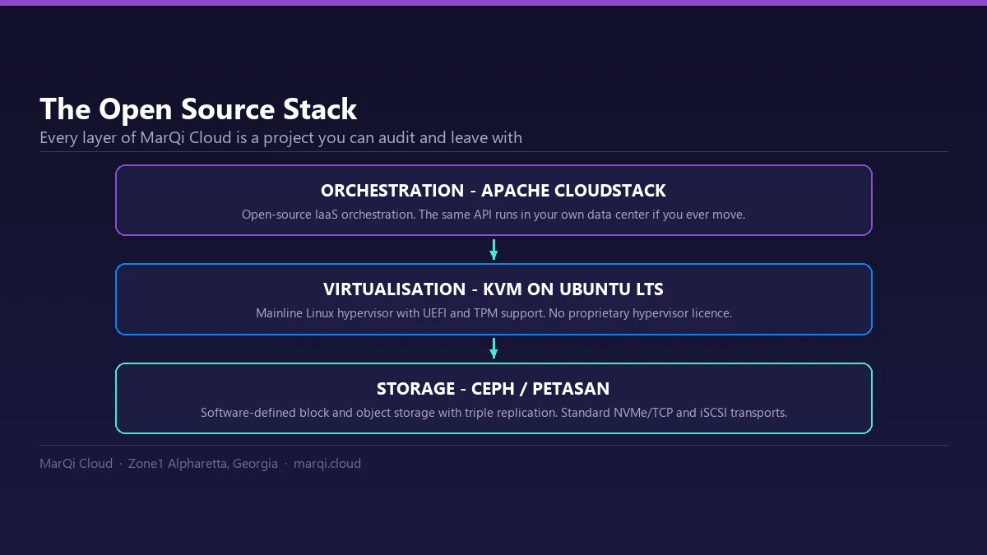Image resolution: width=987 pixels, height=555 pixels.
Task: Click the subtitle starting "Every layer of MarQi Cloud"
Action: click(x=280, y=137)
